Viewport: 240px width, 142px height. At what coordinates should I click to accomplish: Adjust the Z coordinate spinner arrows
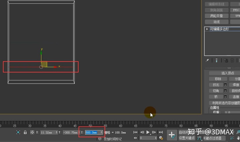(101, 133)
